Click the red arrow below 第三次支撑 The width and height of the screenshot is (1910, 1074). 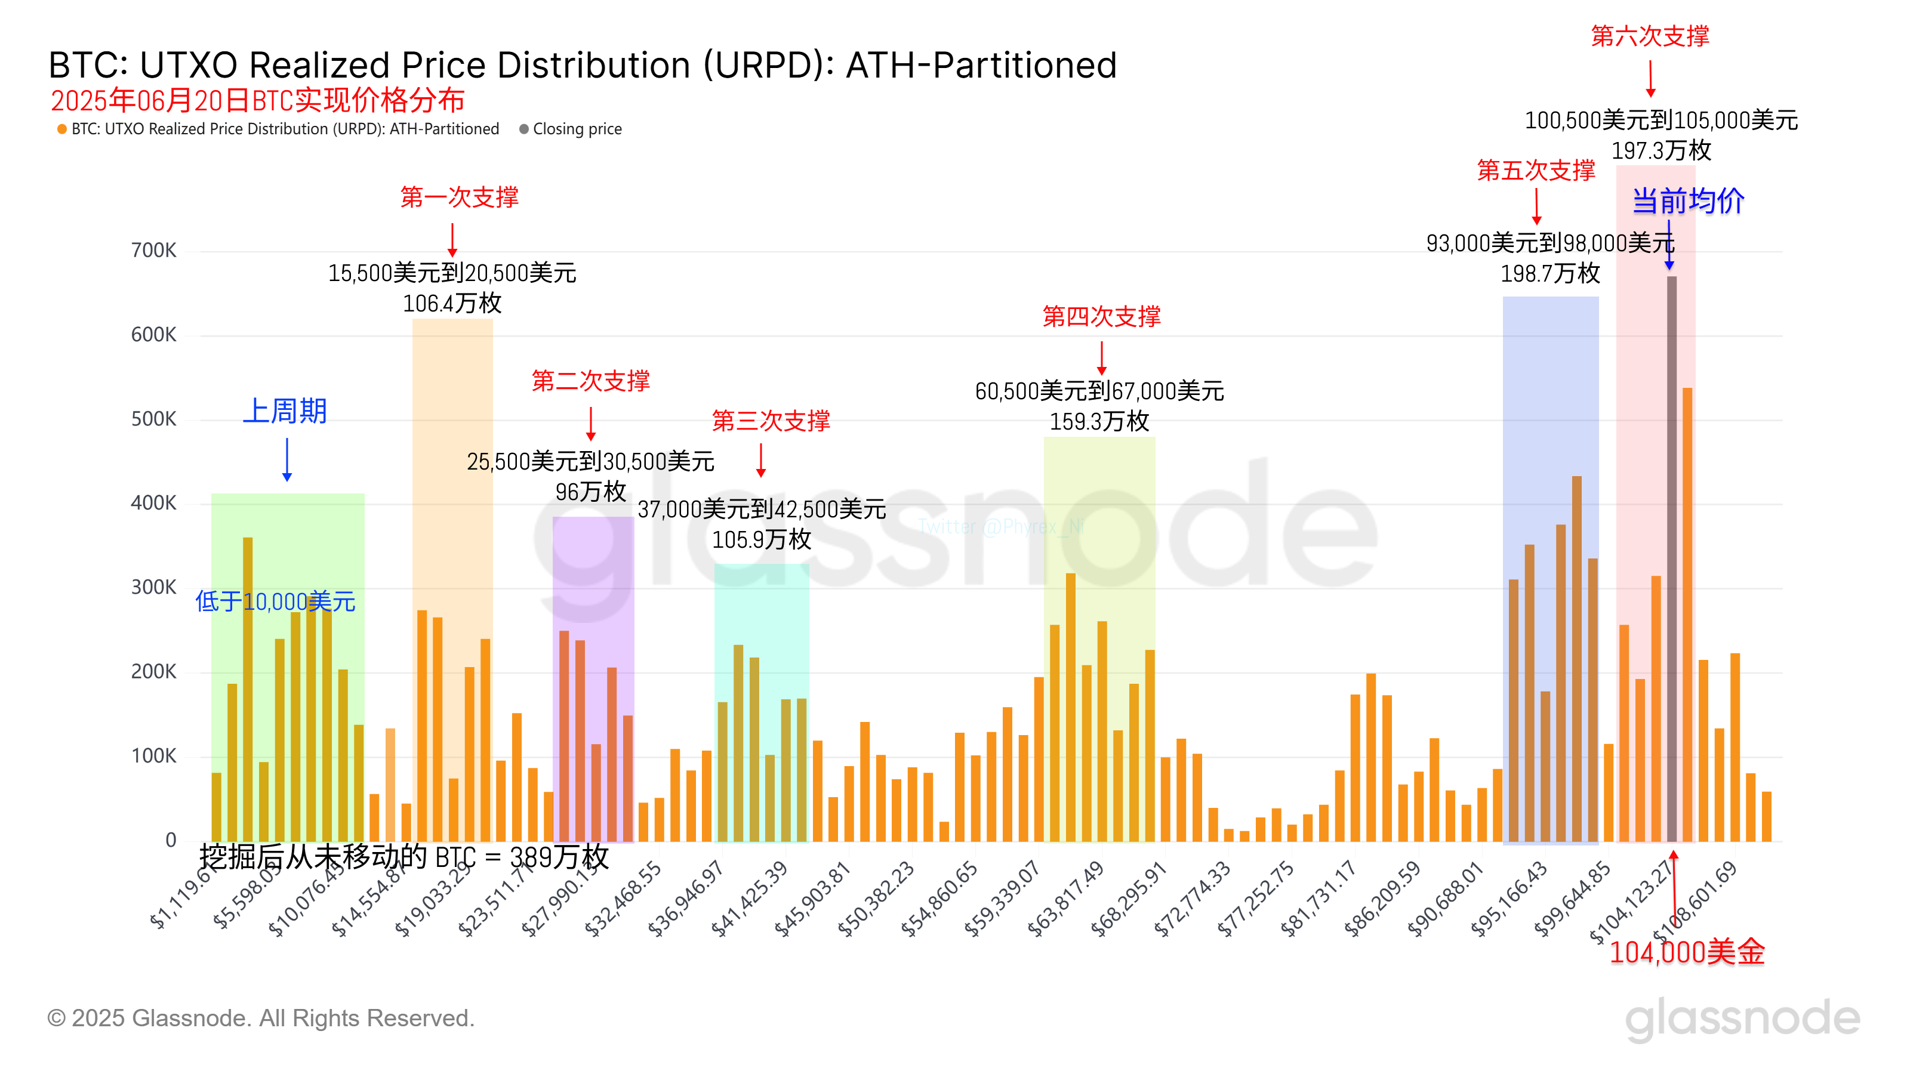[x=761, y=460]
